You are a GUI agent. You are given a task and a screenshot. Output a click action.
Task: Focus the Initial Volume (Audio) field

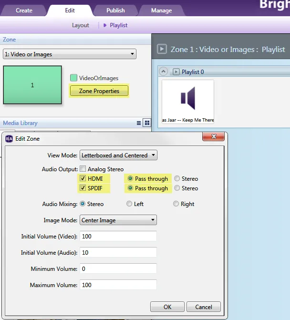pyautogui.click(x=118, y=252)
